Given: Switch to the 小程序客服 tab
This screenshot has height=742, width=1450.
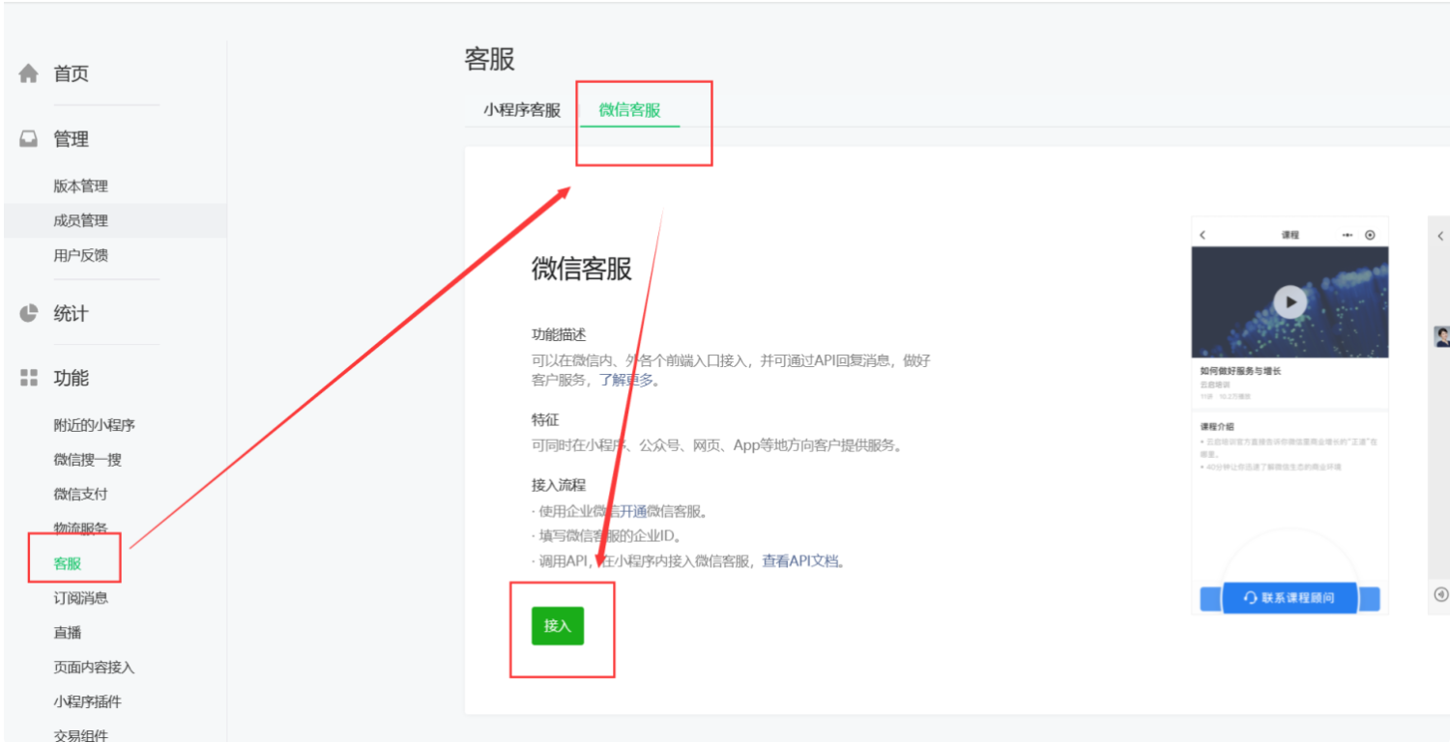Looking at the screenshot, I should coord(522,110).
